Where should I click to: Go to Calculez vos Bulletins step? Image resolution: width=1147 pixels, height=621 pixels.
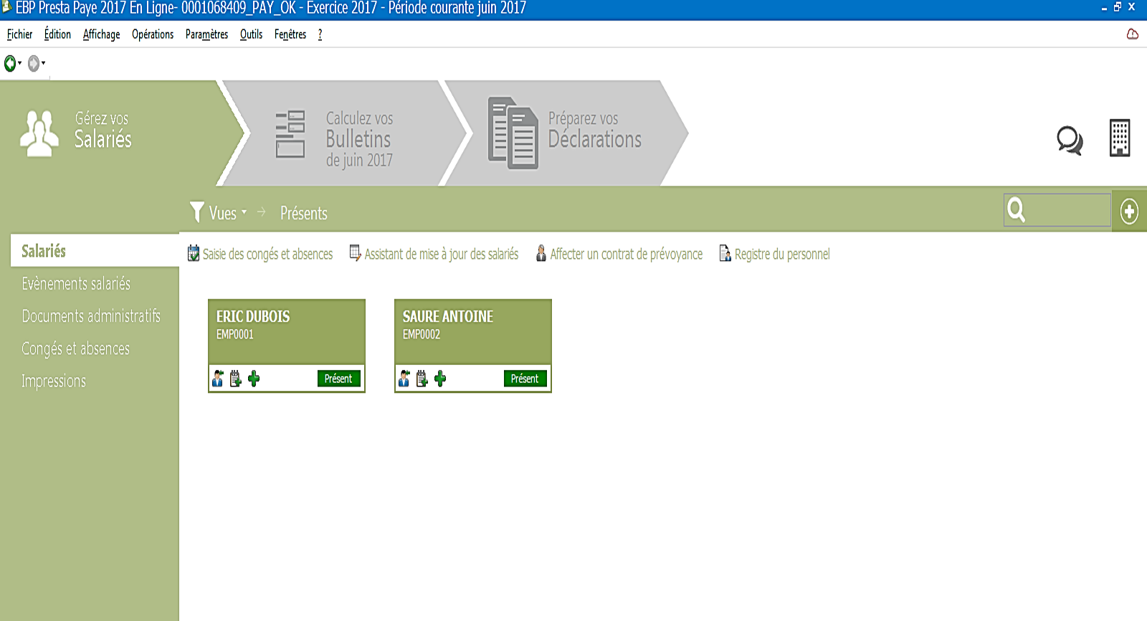[344, 133]
